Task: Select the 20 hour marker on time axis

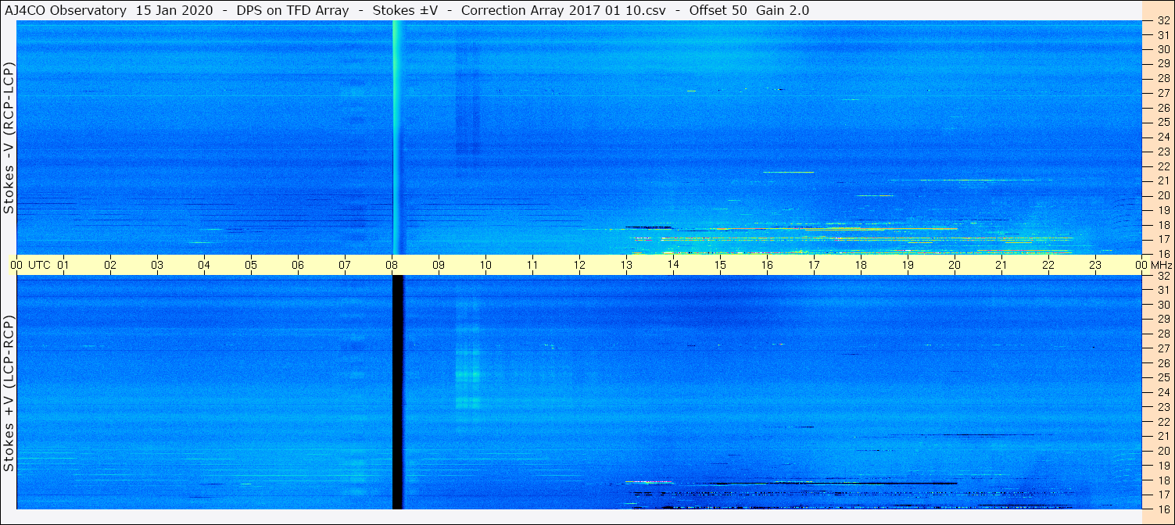Action: coord(955,265)
